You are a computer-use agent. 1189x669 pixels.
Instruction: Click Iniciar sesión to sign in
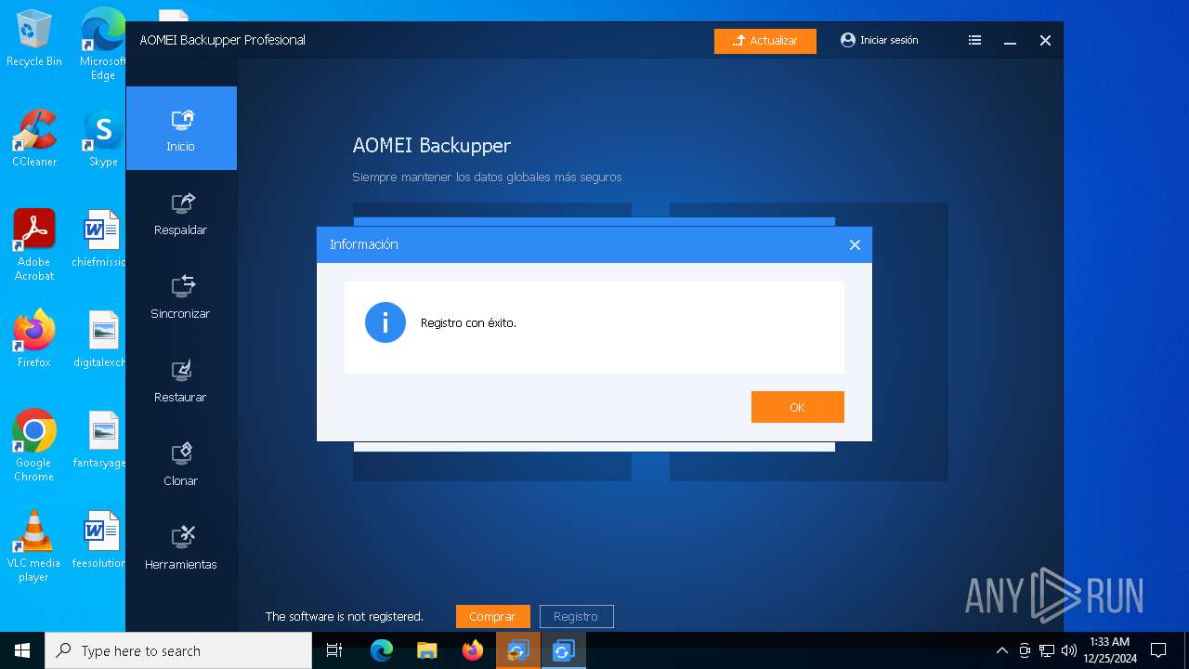coord(879,40)
